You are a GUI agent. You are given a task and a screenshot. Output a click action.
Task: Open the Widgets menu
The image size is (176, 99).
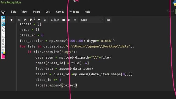click(74, 12)
